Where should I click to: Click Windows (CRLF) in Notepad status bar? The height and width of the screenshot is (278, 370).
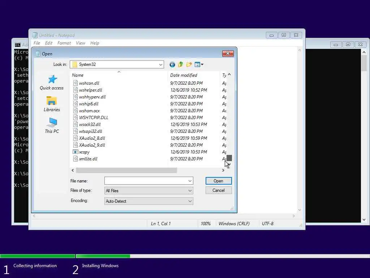tap(234, 224)
